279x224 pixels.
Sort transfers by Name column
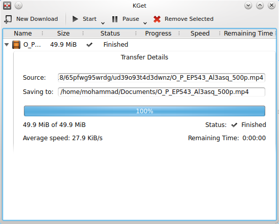point(23,34)
